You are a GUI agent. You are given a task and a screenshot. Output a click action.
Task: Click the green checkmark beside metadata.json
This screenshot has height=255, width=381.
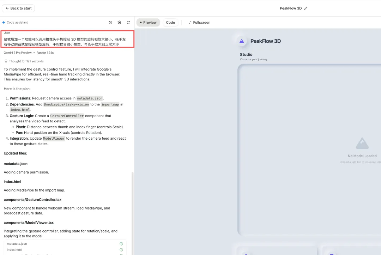121,244
